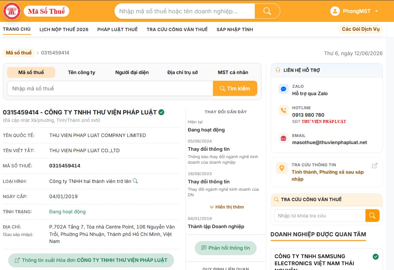Expand the PhongMST account dropdown arrow
Screen dimensions: 394x270
[376, 11]
